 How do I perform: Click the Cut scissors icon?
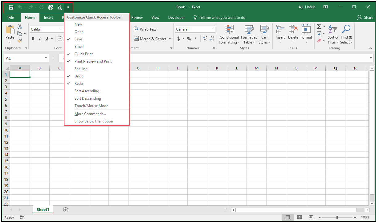(20, 27)
